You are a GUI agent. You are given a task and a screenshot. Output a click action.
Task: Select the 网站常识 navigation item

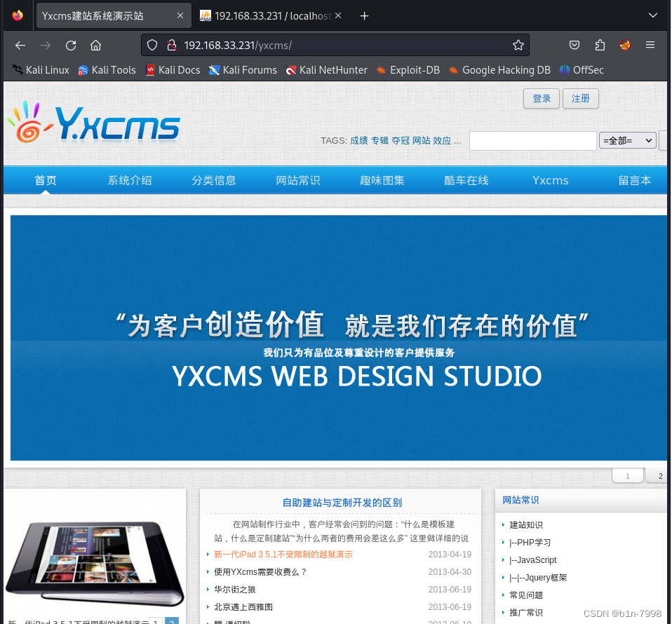[298, 180]
